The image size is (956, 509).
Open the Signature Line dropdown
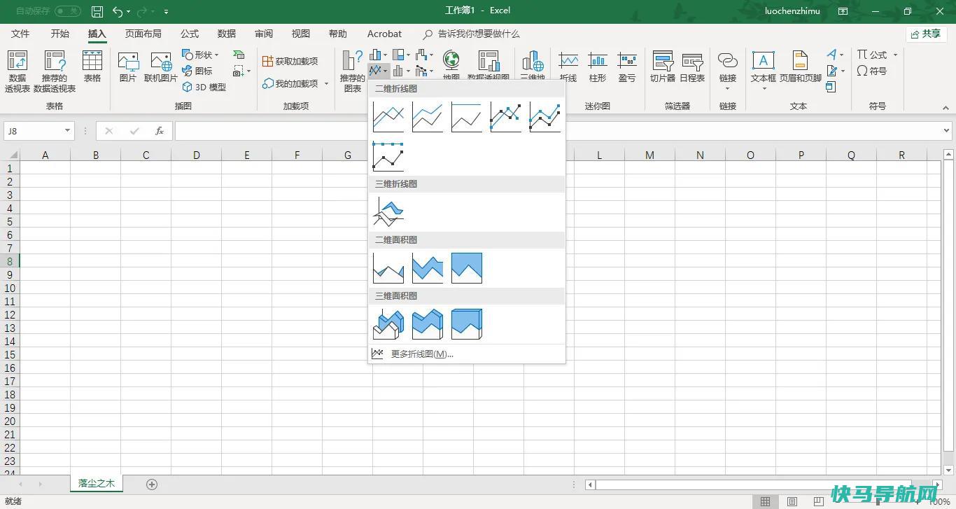(x=836, y=71)
